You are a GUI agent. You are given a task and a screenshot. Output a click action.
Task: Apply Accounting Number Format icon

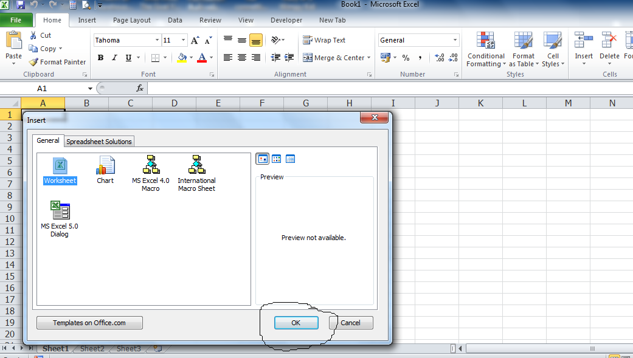tap(386, 58)
